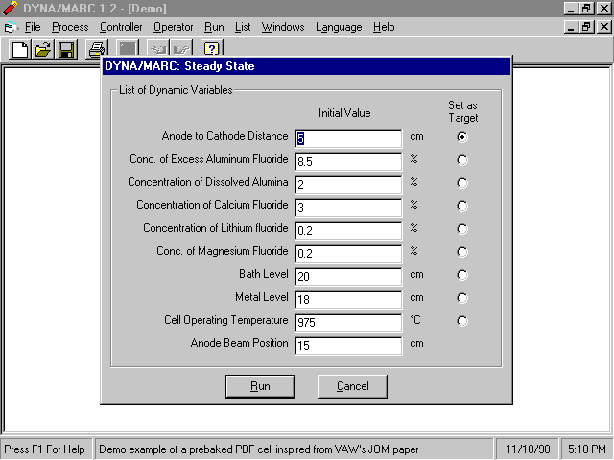The height and width of the screenshot is (460, 614).
Task: Click the Help question mark toolbar icon
Action: pos(211,50)
